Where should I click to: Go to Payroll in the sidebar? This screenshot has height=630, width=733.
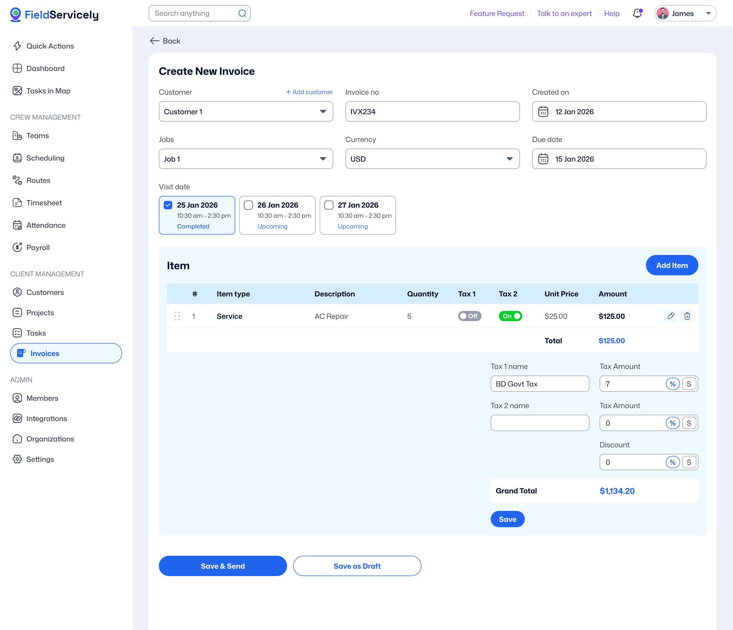click(x=38, y=248)
